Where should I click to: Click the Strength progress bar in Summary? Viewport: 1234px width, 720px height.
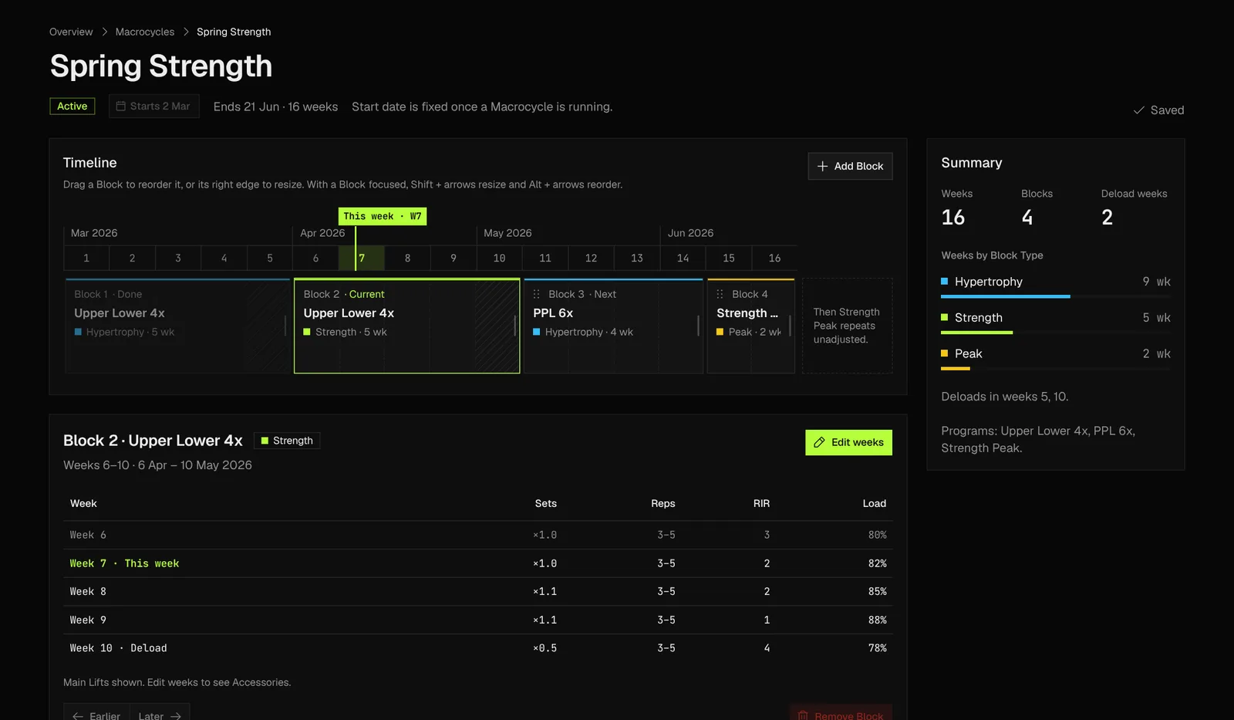pyautogui.click(x=1056, y=333)
